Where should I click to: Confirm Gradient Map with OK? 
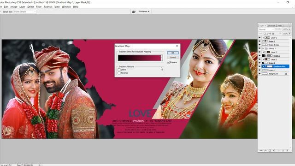coord(173,53)
